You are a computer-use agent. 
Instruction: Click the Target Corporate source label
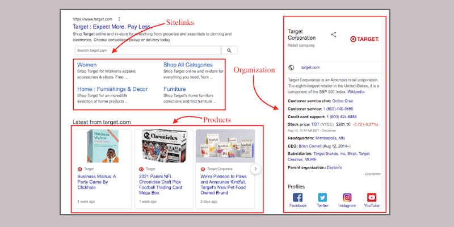click(x=220, y=169)
